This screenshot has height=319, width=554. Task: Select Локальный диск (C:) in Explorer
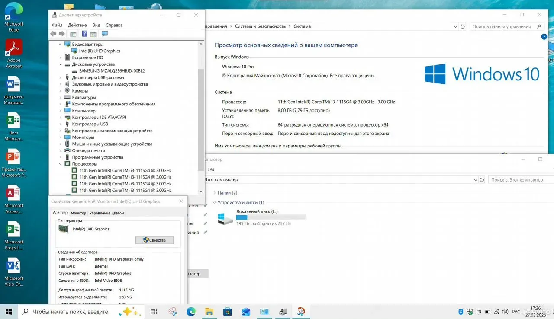[x=262, y=217]
